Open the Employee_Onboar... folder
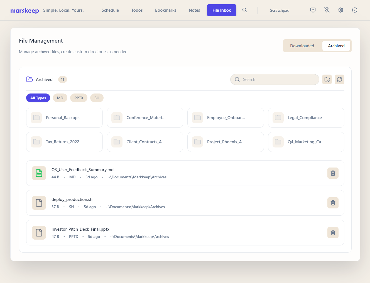Screen dimensions: 370x283 coord(226,118)
